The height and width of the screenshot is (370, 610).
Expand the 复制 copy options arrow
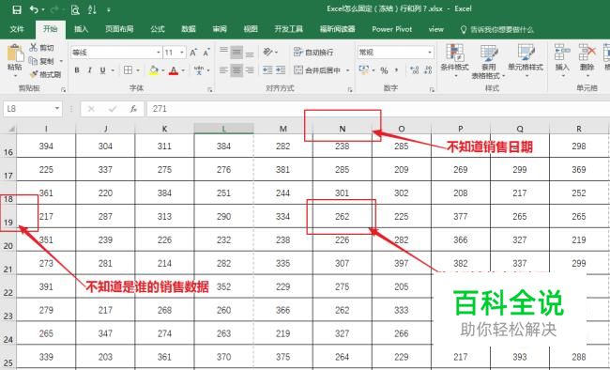tap(61, 61)
